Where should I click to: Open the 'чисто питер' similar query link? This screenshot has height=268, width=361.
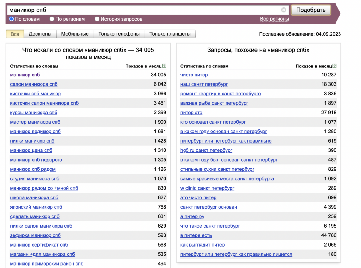click(194, 75)
